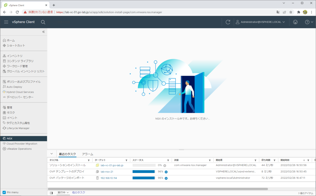Reload the browser page

pos(17,12)
